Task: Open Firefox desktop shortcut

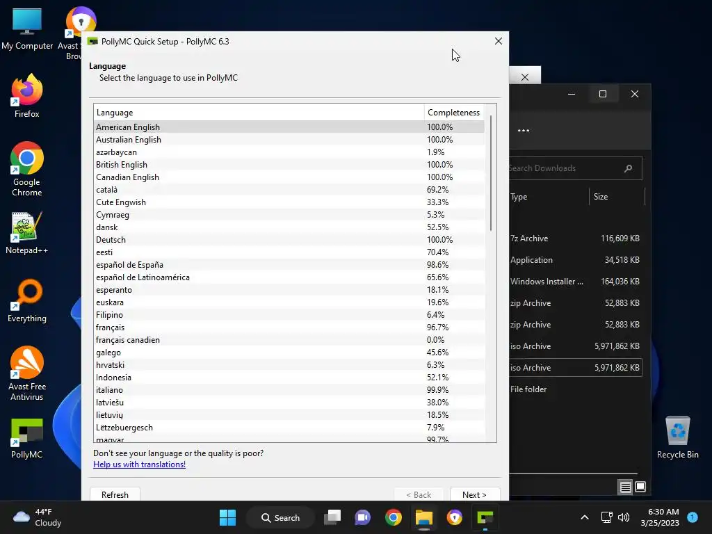Action: tap(27, 96)
